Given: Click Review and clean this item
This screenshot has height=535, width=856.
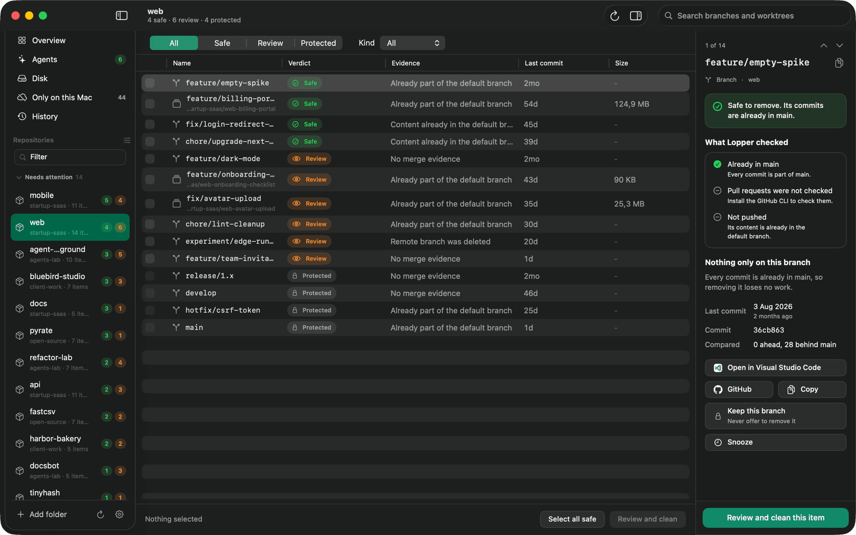Looking at the screenshot, I should [775, 518].
